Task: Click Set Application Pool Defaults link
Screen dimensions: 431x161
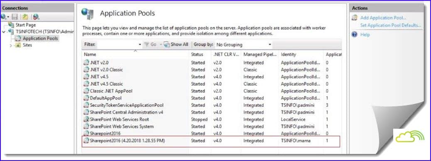Action: 391,25
